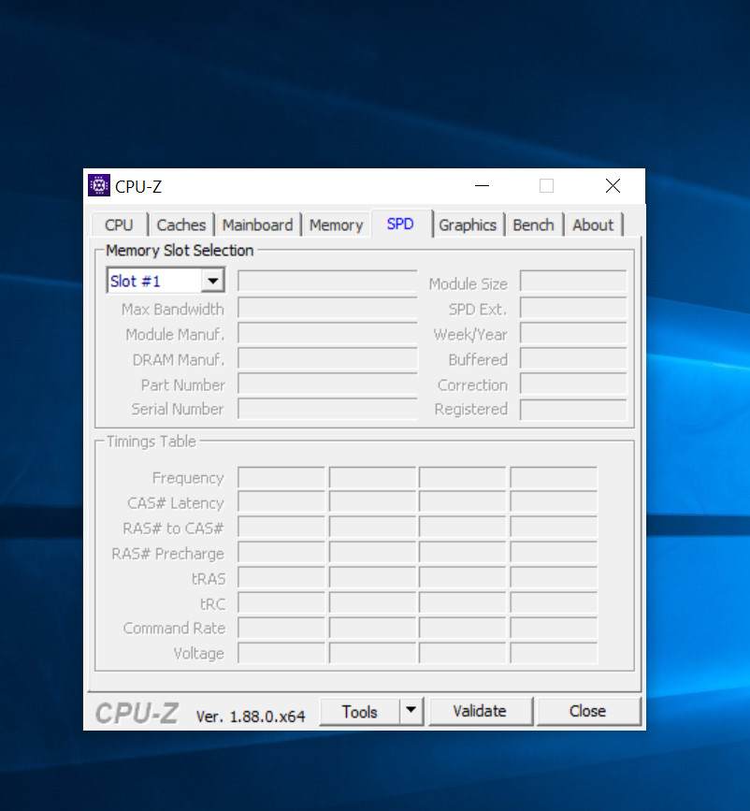Show the About tab
750x811 pixels.
tap(593, 225)
